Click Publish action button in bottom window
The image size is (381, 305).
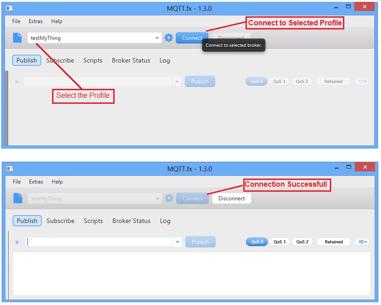(x=200, y=242)
